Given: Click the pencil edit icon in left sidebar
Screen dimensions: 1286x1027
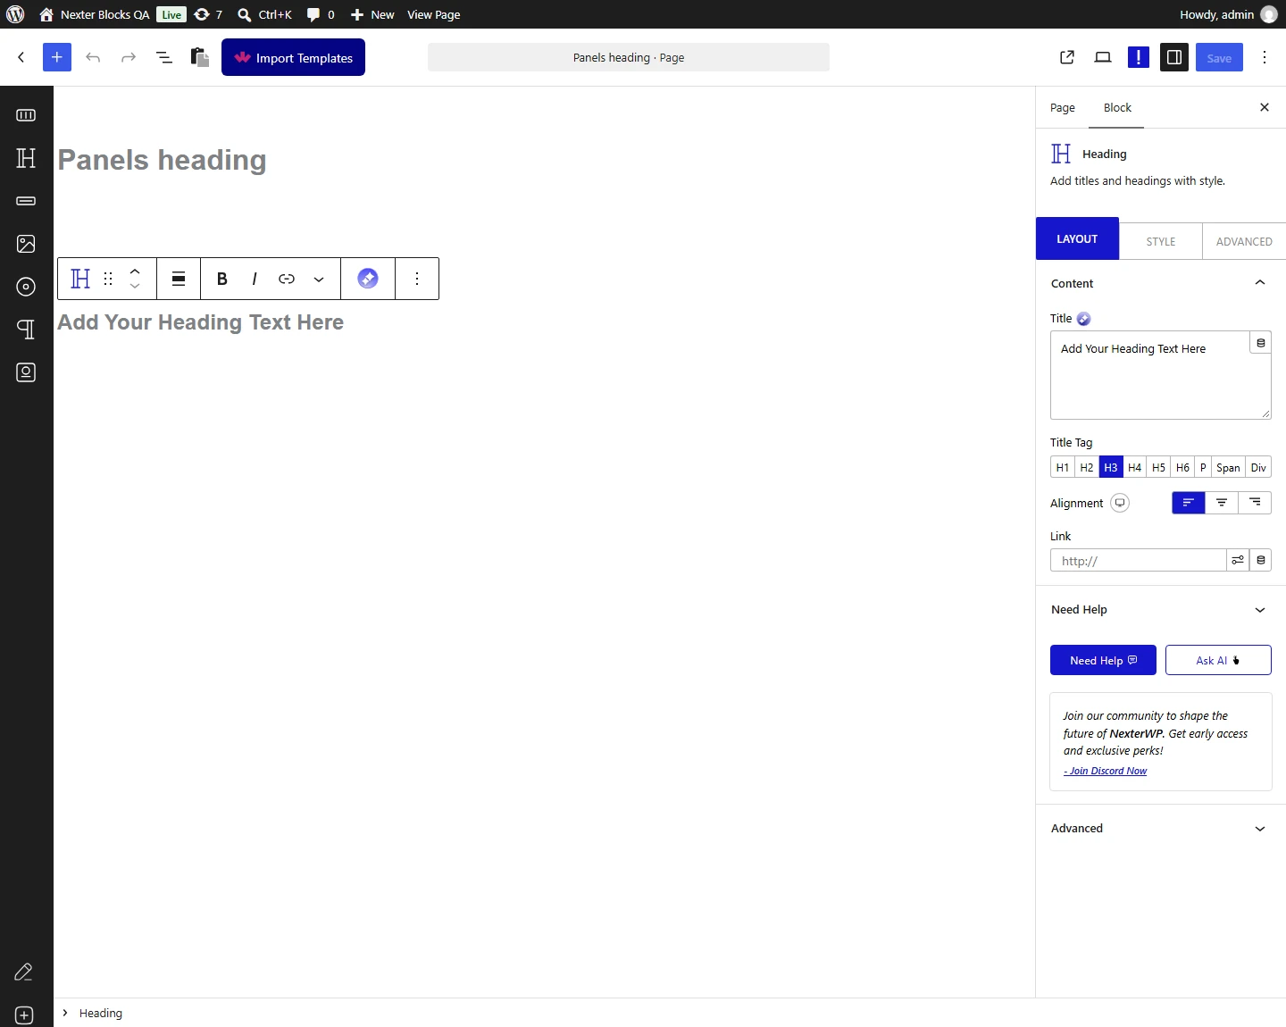Looking at the screenshot, I should (x=24, y=972).
